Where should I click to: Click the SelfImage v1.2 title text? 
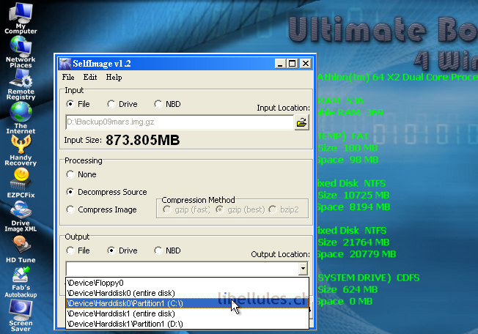point(102,63)
